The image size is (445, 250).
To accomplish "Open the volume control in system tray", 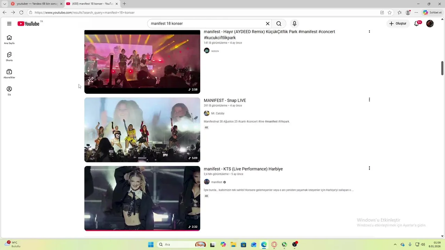I will [x=423, y=244].
